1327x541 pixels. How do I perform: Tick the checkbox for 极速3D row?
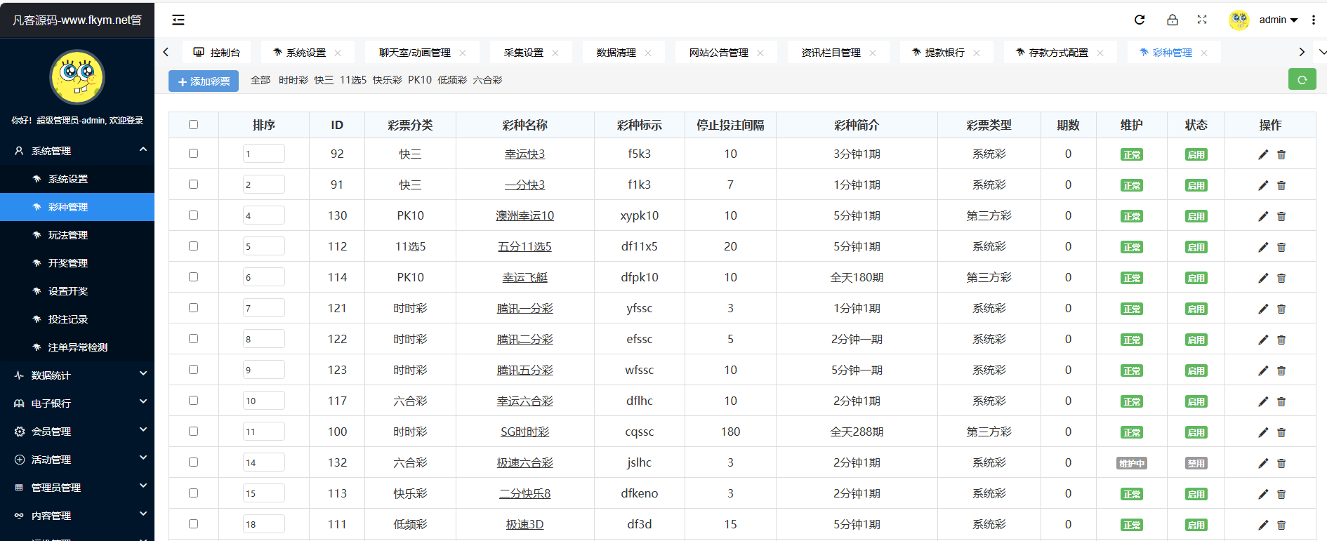(x=193, y=523)
